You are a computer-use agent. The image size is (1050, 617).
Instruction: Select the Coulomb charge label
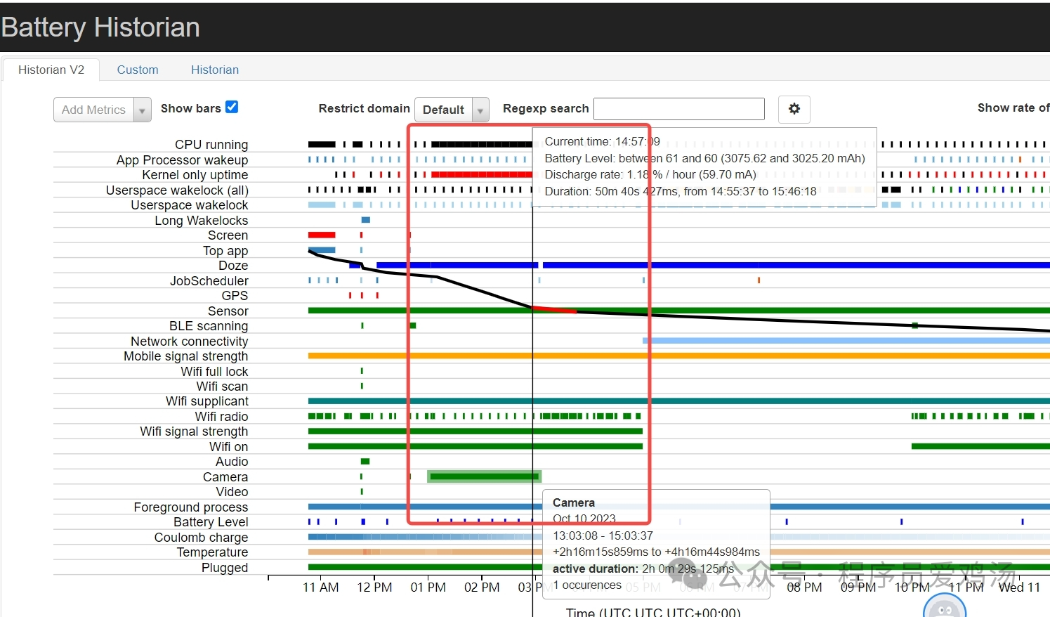coord(202,538)
